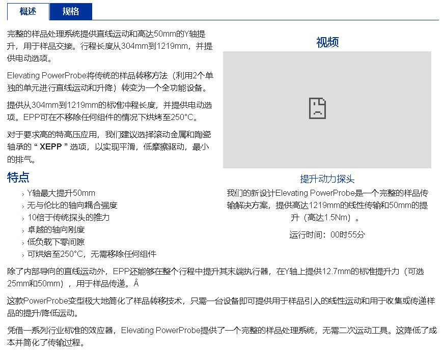Click paragraph beginning 这款PowerProbe变型
The image size is (443, 355).
coord(221,307)
